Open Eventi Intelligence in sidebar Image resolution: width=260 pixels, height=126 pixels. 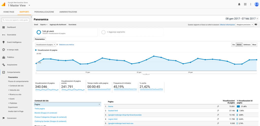(x=14, y=42)
